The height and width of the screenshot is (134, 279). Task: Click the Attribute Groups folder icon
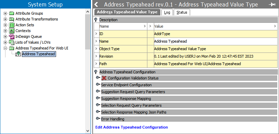12,13
